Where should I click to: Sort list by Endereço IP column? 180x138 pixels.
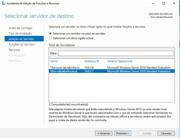pyautogui.click(x=92, y=61)
